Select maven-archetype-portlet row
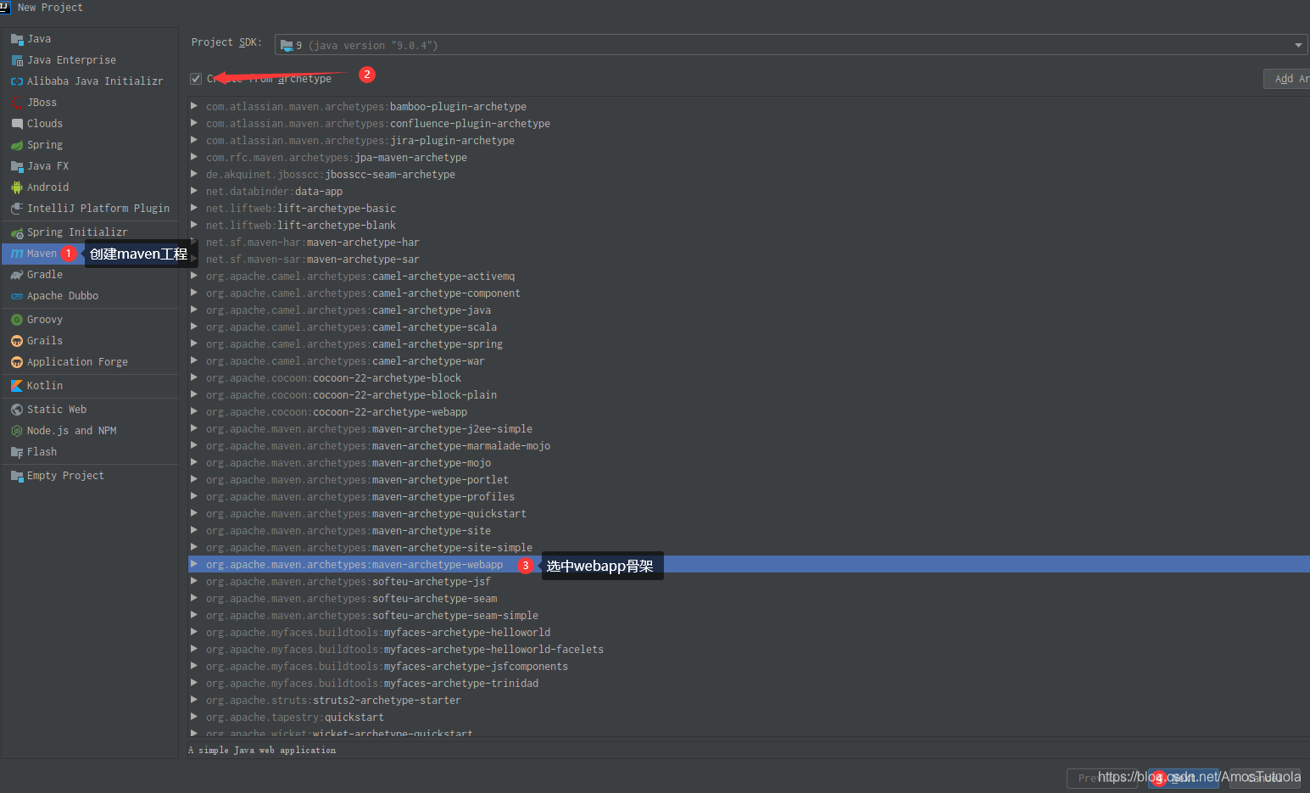The height and width of the screenshot is (793, 1310). click(x=749, y=480)
